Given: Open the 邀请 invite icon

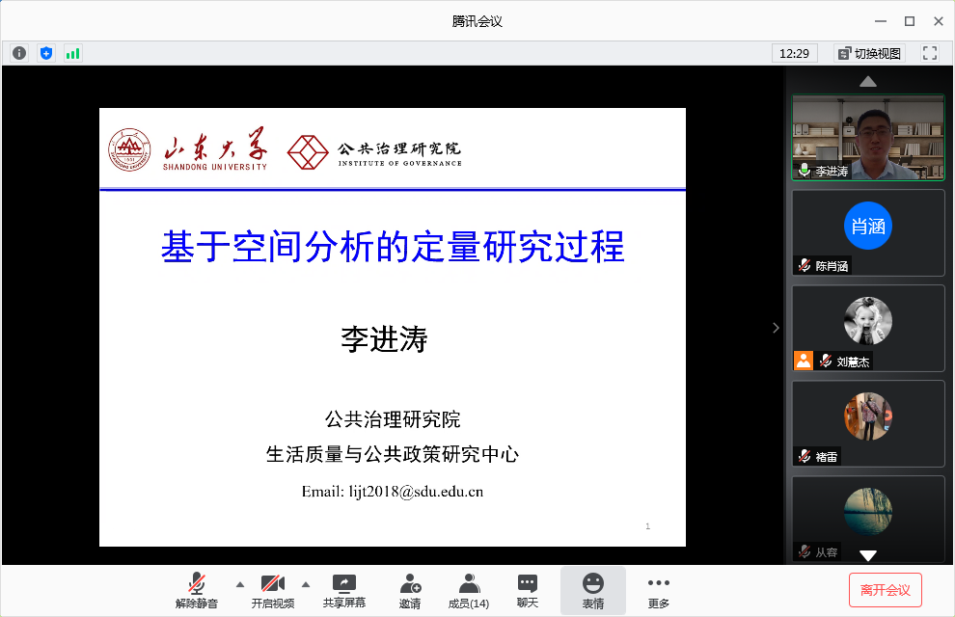Looking at the screenshot, I should (x=410, y=590).
